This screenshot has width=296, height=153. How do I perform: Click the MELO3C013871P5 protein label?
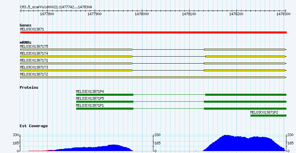90,98
